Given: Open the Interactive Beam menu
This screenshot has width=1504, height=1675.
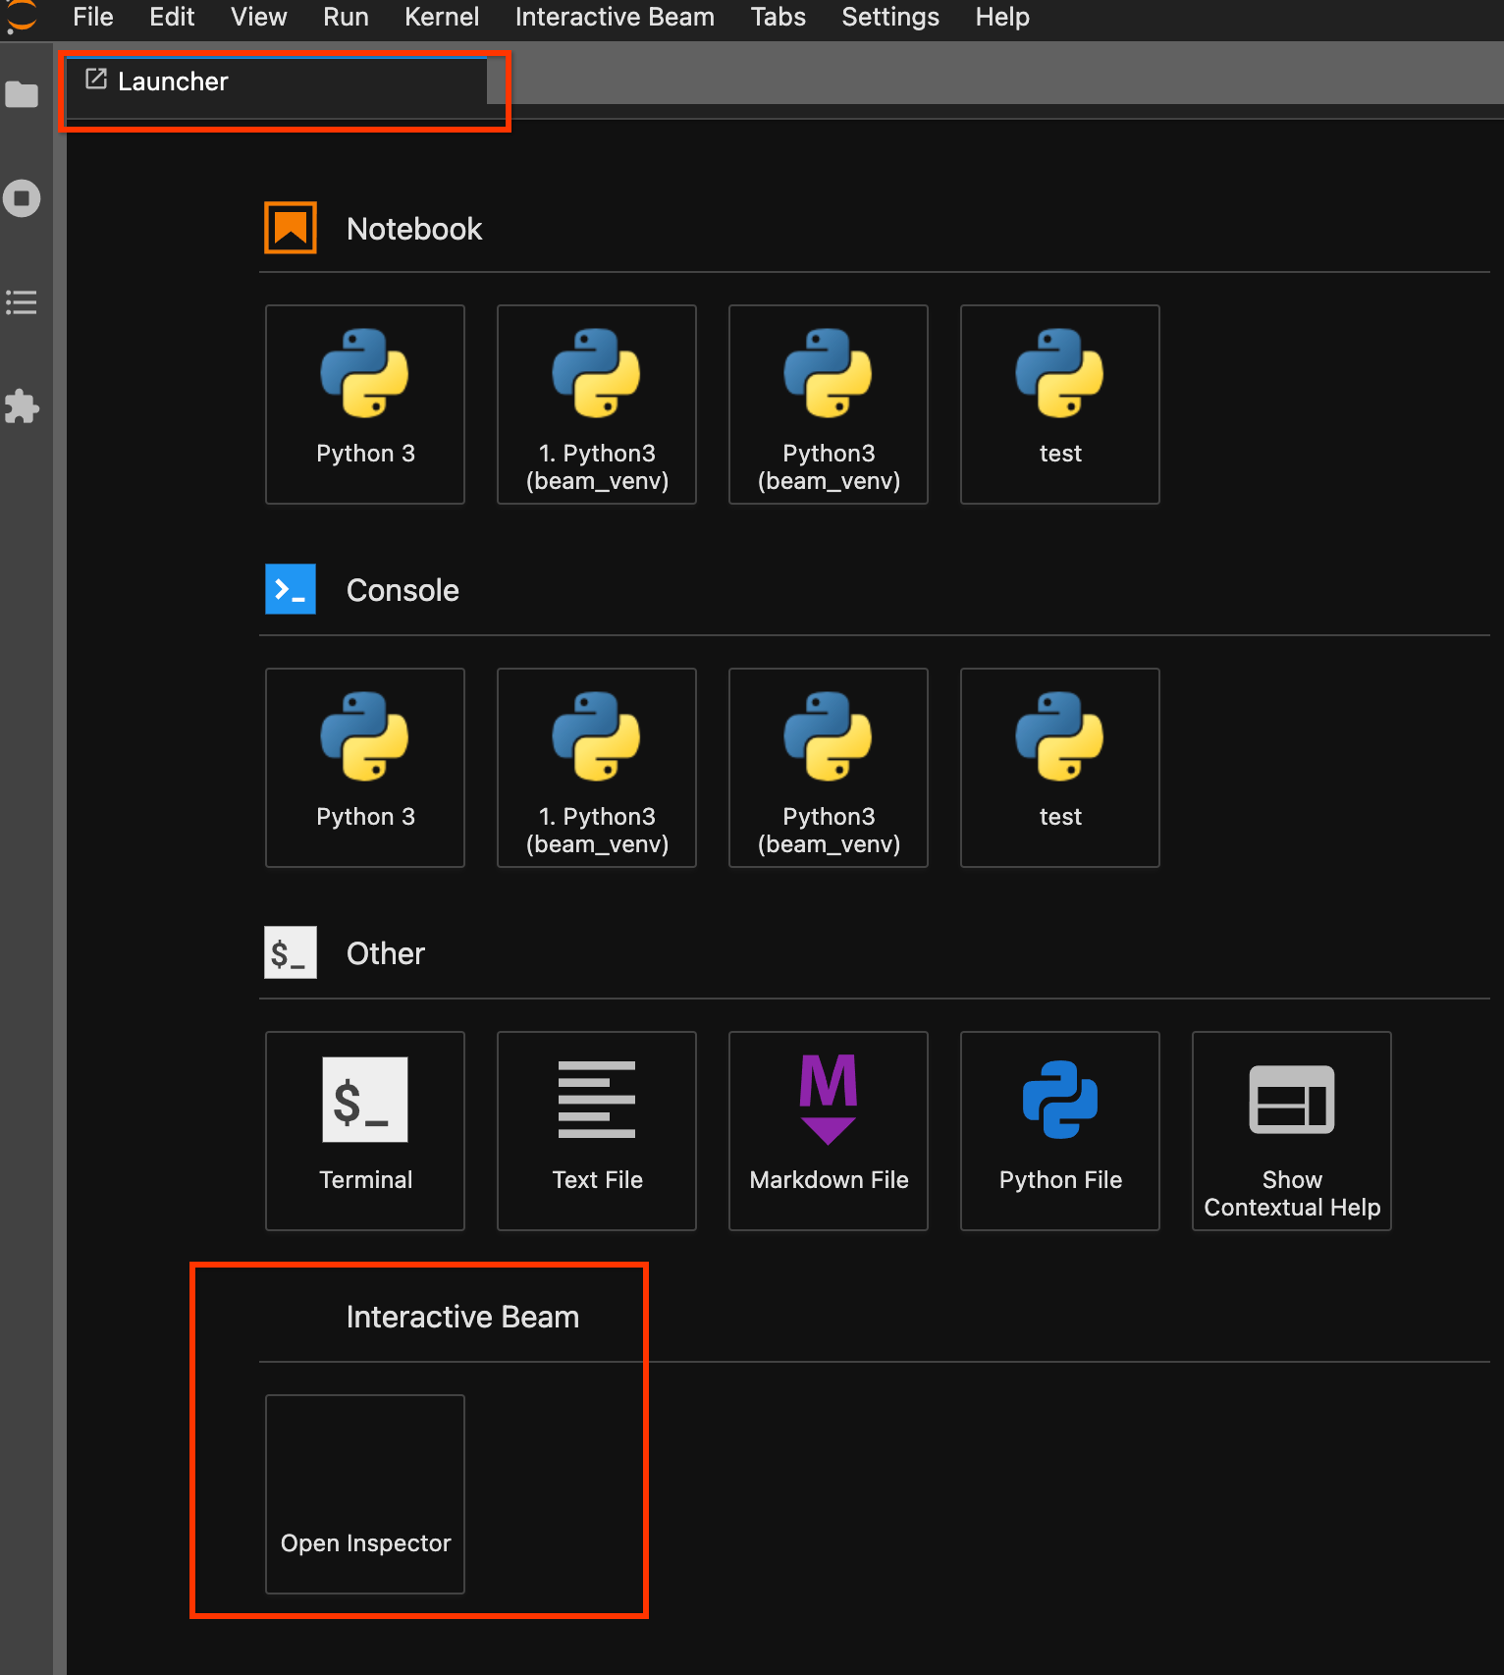Looking at the screenshot, I should [615, 18].
